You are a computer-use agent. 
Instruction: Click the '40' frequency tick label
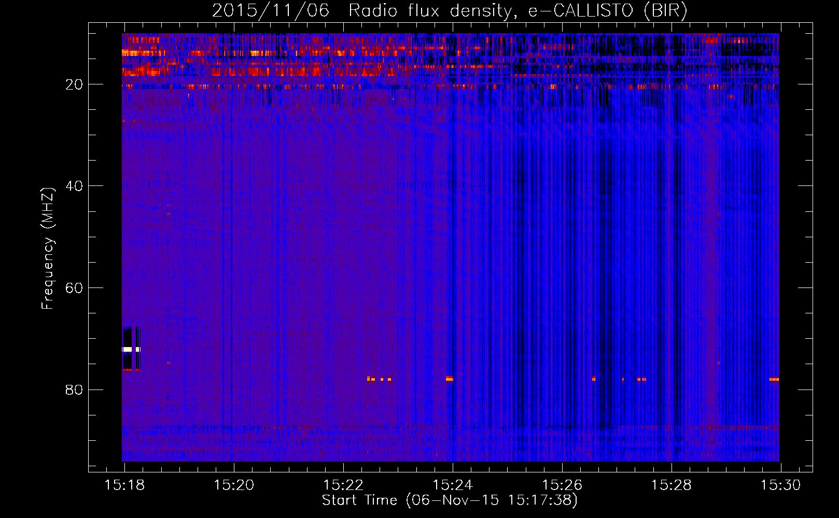pos(74,186)
